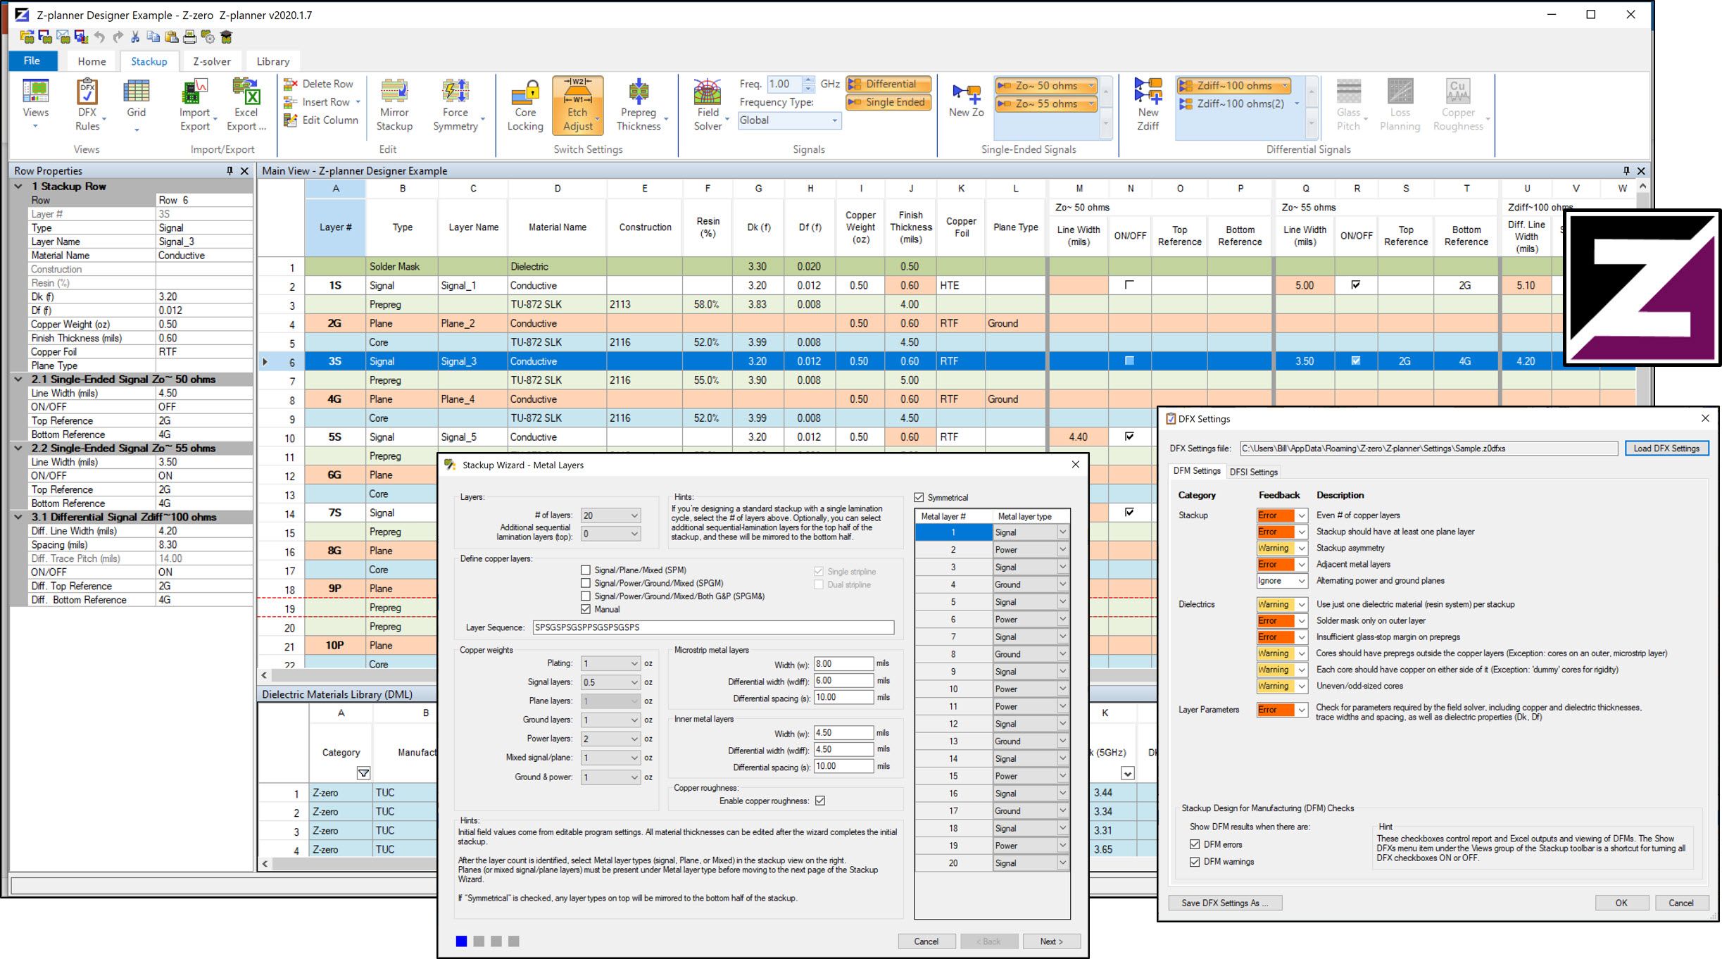Click the orange Error feedback for Adjacent metal layers
The width and height of the screenshot is (1722, 959).
click(x=1276, y=564)
